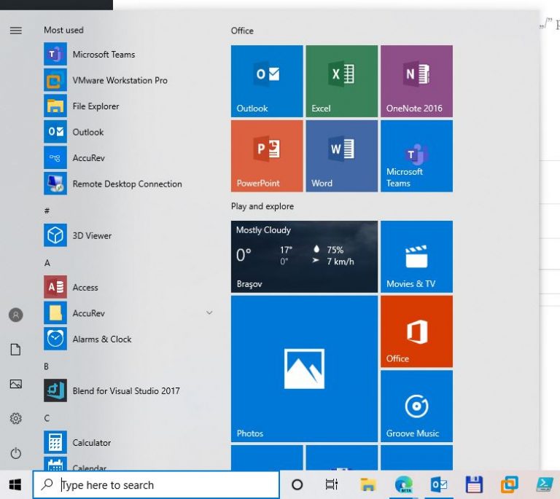Viewport: 560px width, 499px height.
Task: Open the Microsoft Teams tile
Action: [x=417, y=156]
